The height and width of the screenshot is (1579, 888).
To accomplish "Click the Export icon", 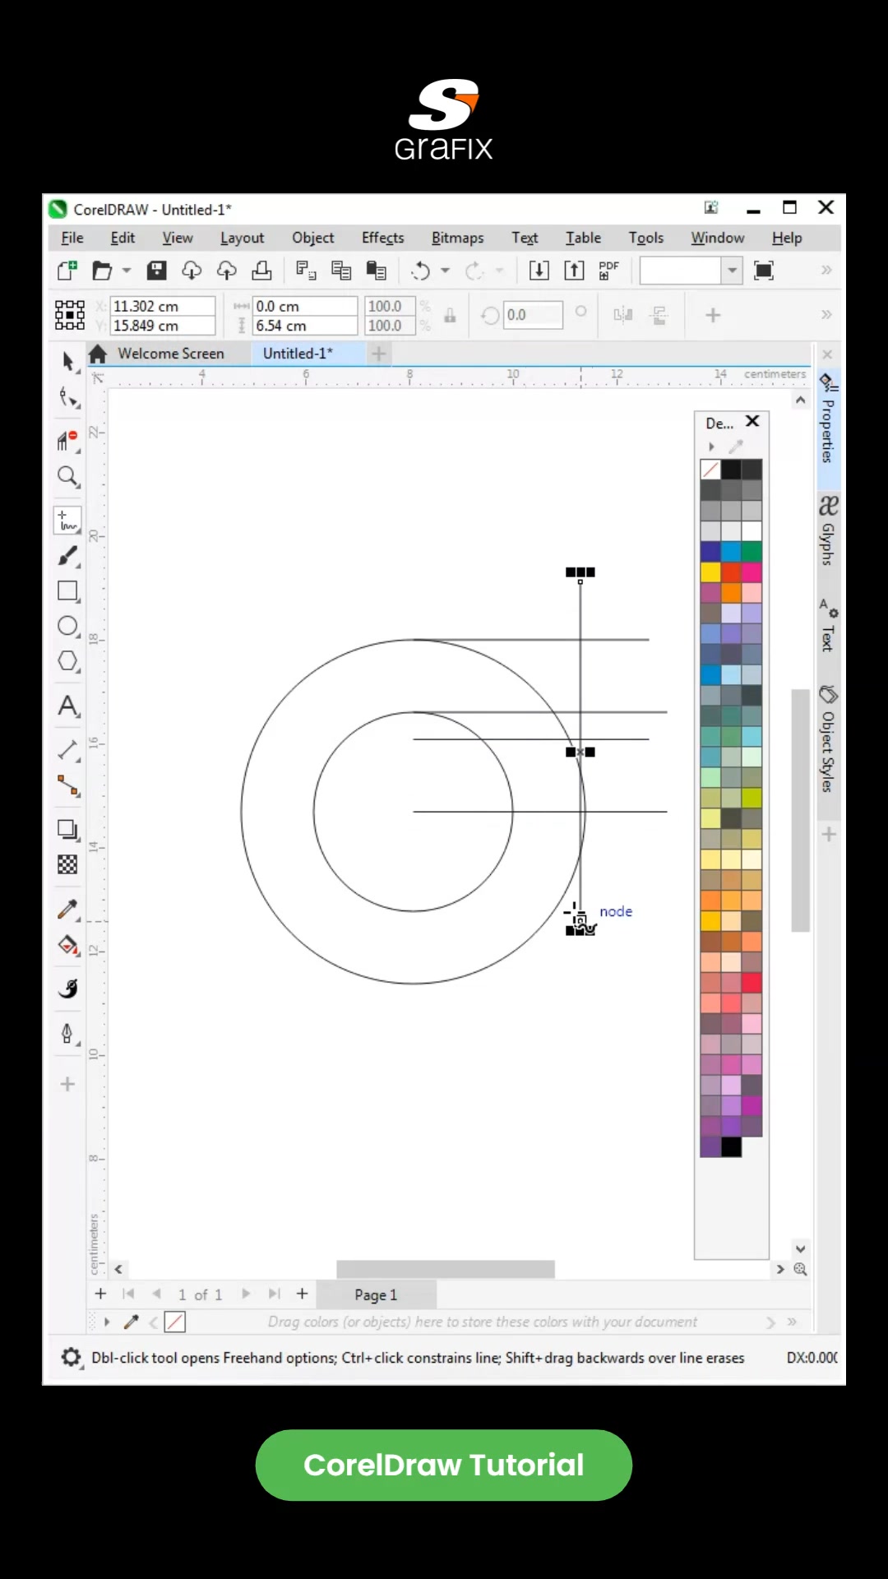I will pos(574,271).
